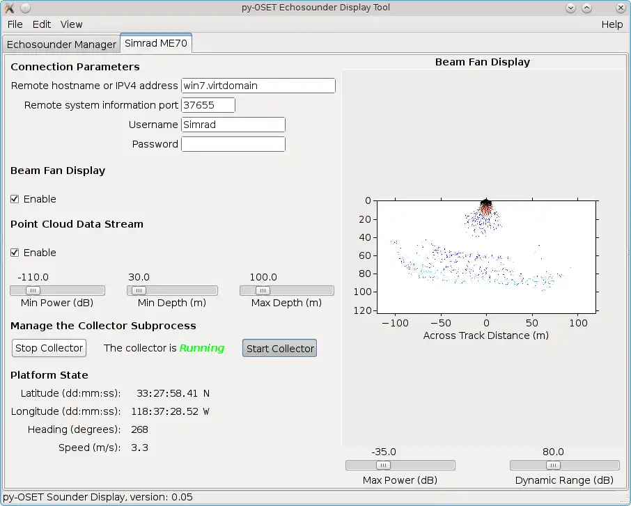Image resolution: width=631 pixels, height=506 pixels.
Task: Open the Help menu
Action: tap(612, 24)
